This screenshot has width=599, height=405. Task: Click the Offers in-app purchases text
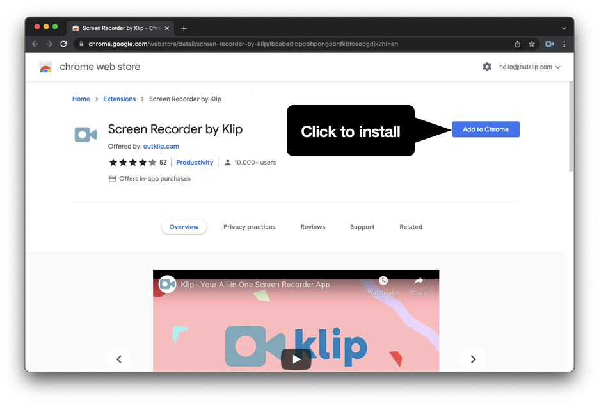[155, 179]
